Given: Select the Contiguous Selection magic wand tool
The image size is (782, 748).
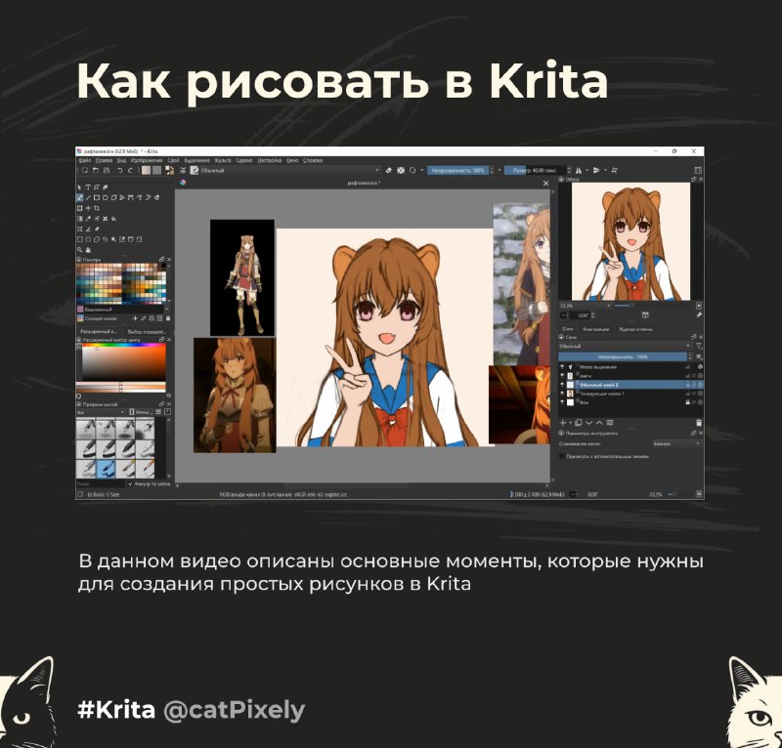Looking at the screenshot, I should pyautogui.click(x=113, y=239).
